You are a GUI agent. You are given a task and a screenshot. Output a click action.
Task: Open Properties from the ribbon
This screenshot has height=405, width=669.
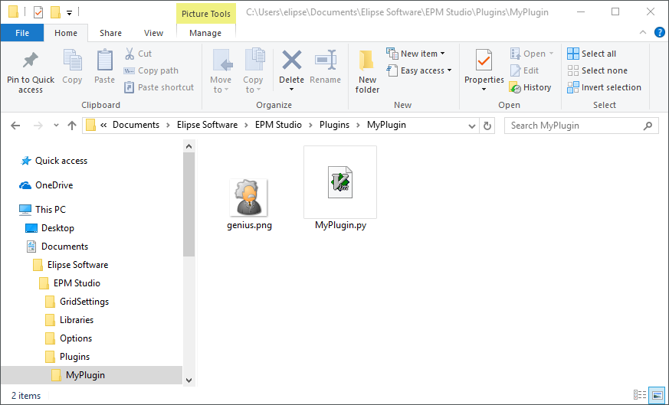pyautogui.click(x=484, y=61)
